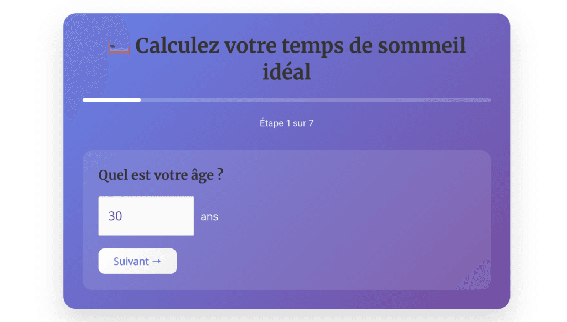Image resolution: width=567 pixels, height=322 pixels.
Task: Click the progress bar filled segment
Action: point(111,100)
